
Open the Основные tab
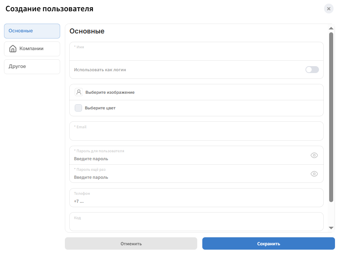(32, 31)
